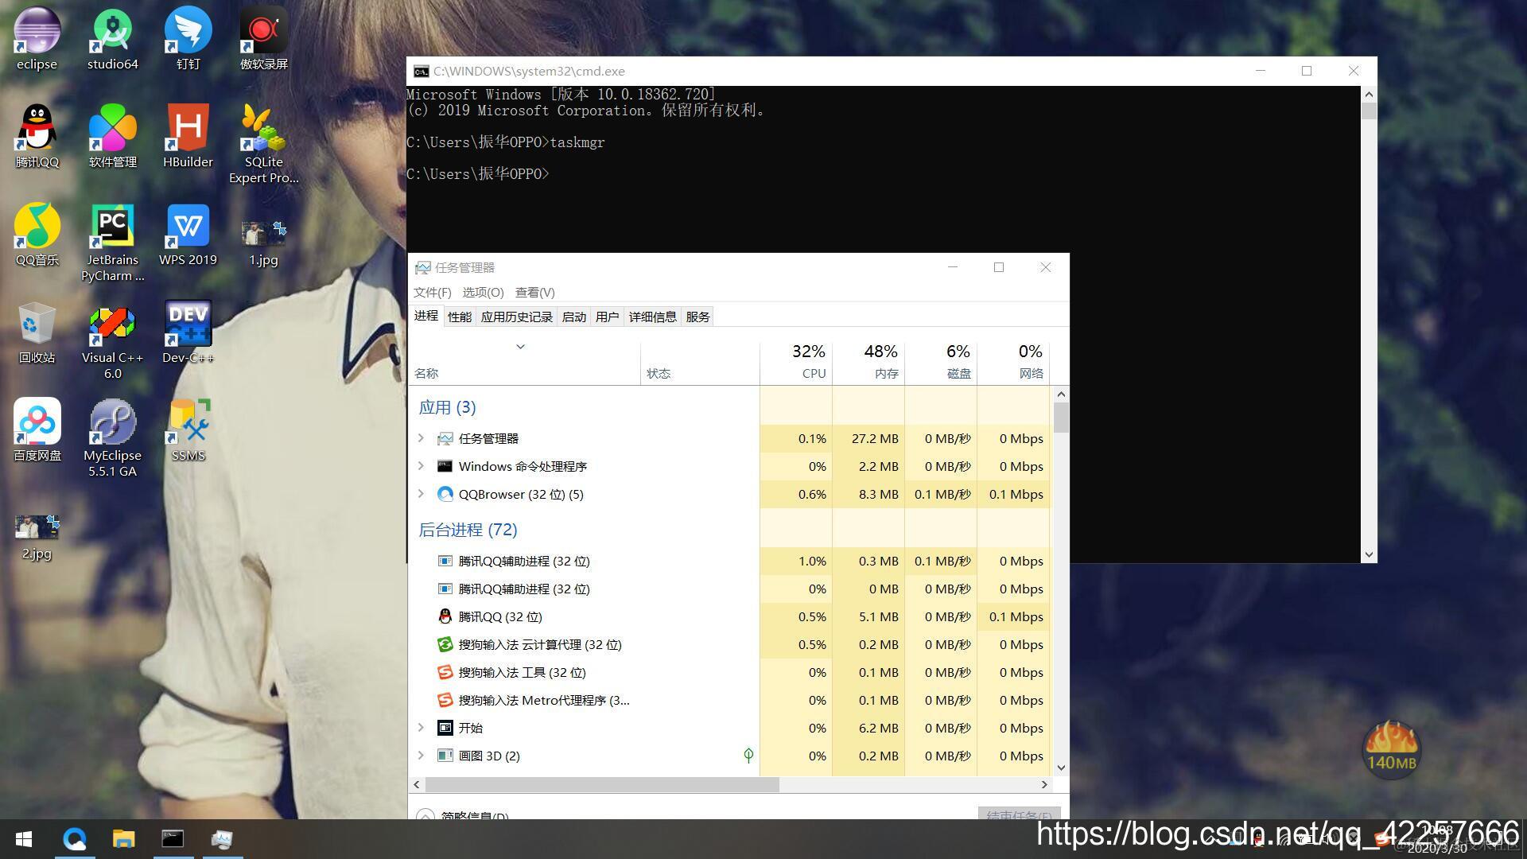Launch HBuilder from the desktop

[x=188, y=129]
